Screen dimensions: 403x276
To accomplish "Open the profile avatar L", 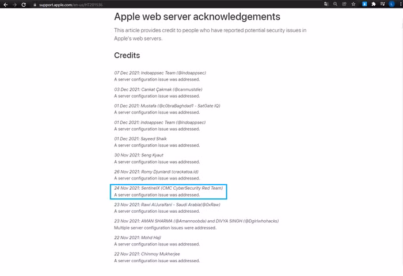I will pos(391,4).
